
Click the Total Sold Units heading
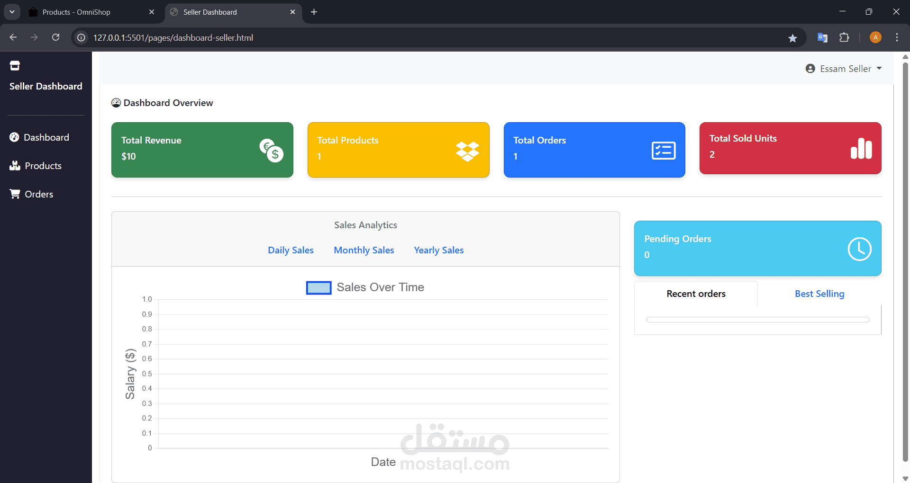[x=743, y=138]
